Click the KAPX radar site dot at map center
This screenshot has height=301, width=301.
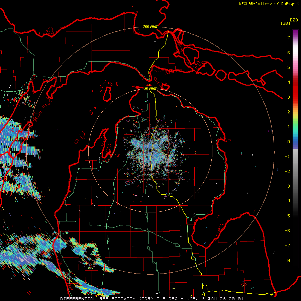[x=150, y=150]
